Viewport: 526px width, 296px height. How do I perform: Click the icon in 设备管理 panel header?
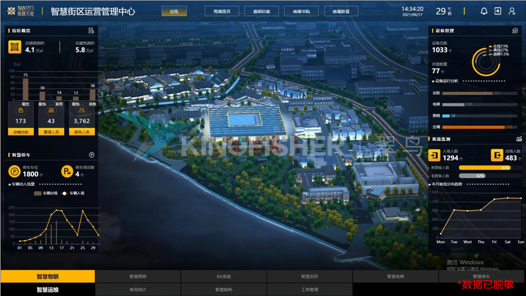point(515,31)
